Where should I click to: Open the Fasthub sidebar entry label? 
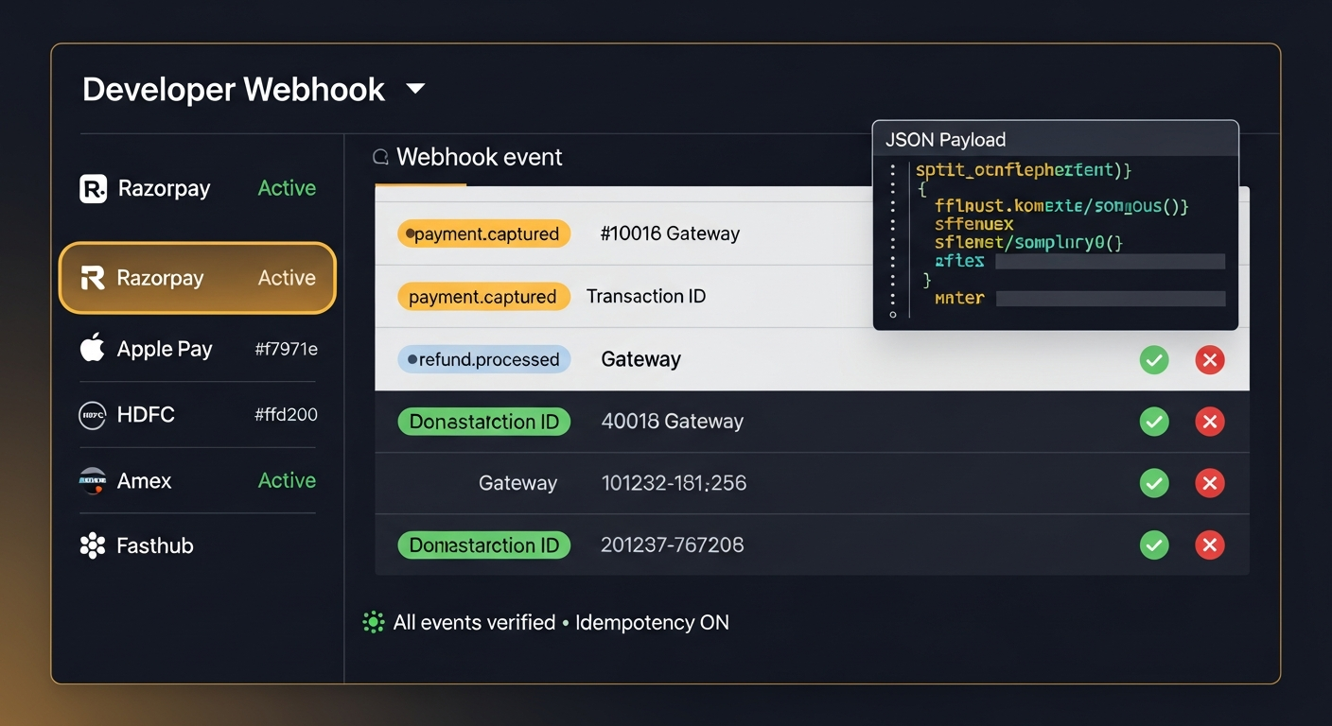point(155,545)
